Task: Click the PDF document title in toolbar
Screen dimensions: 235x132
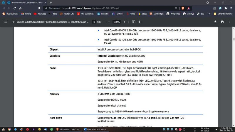Action: pos(50,22)
